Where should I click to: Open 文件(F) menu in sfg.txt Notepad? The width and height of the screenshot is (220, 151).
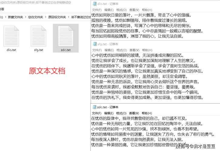coord(97,50)
